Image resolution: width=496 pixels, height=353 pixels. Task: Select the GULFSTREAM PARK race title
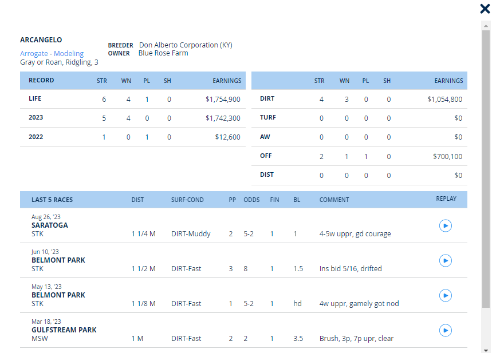tap(64, 330)
